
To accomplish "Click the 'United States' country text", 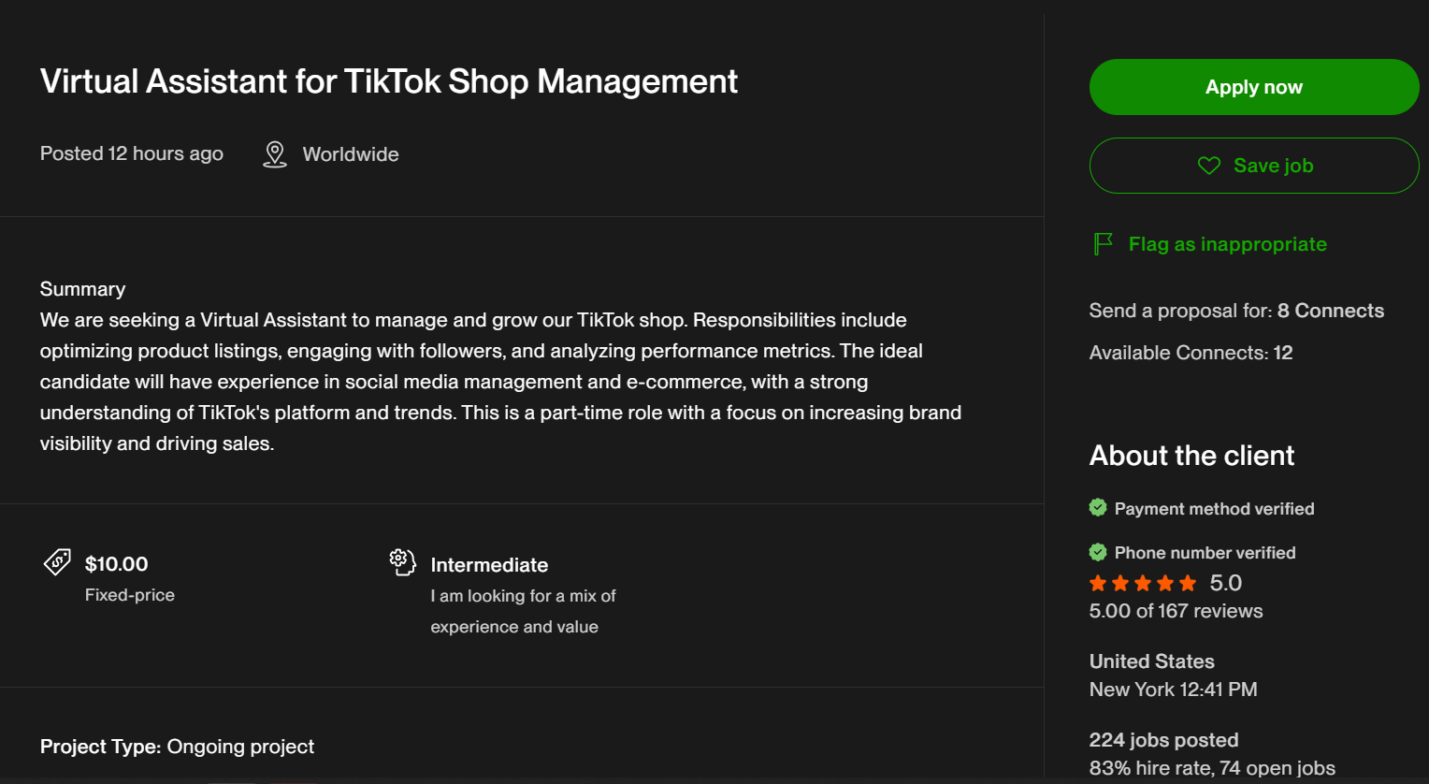I will pos(1151,661).
